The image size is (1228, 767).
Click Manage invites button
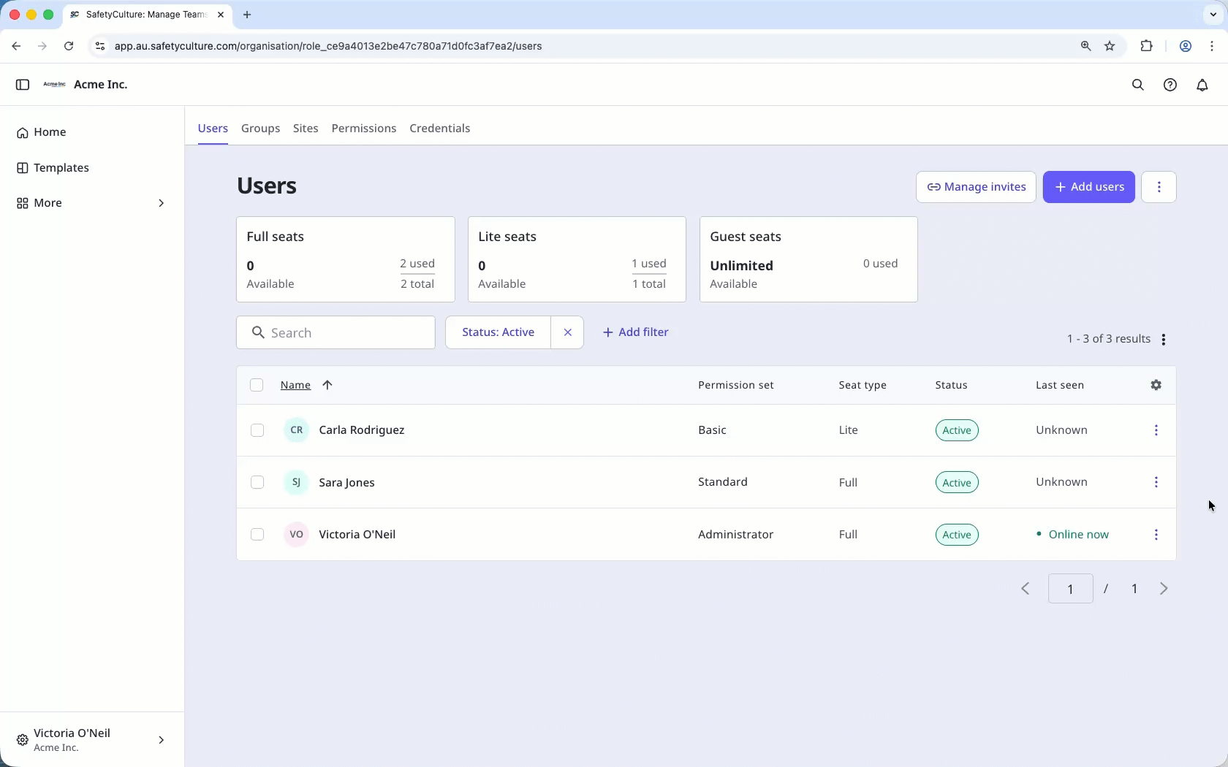pos(976,187)
